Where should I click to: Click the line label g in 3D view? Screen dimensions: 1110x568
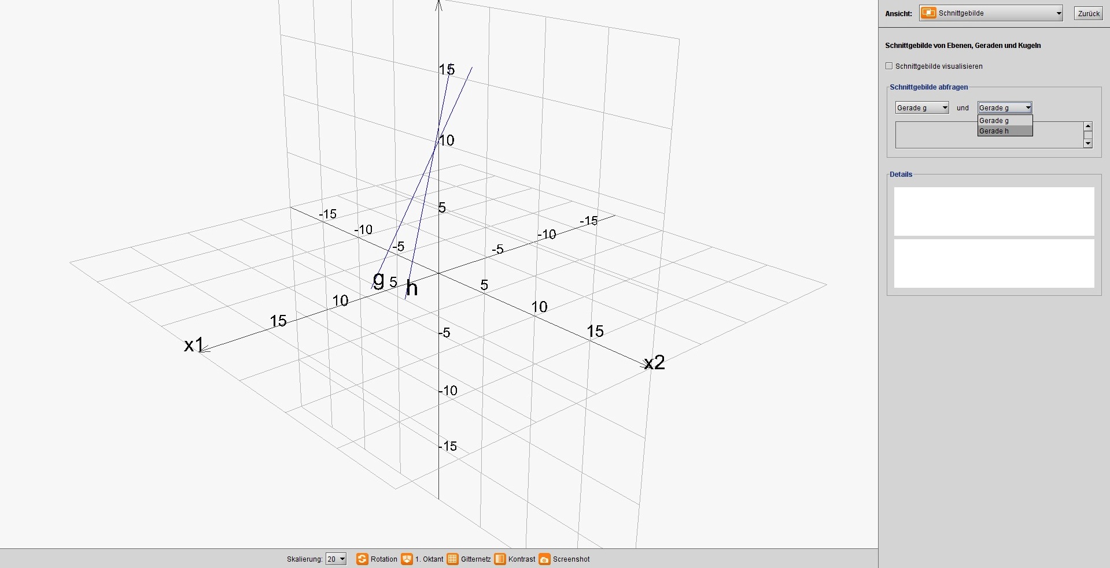pos(378,280)
